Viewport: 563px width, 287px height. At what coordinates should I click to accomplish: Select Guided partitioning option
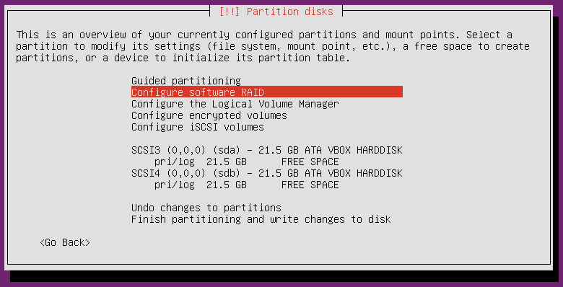pos(186,81)
